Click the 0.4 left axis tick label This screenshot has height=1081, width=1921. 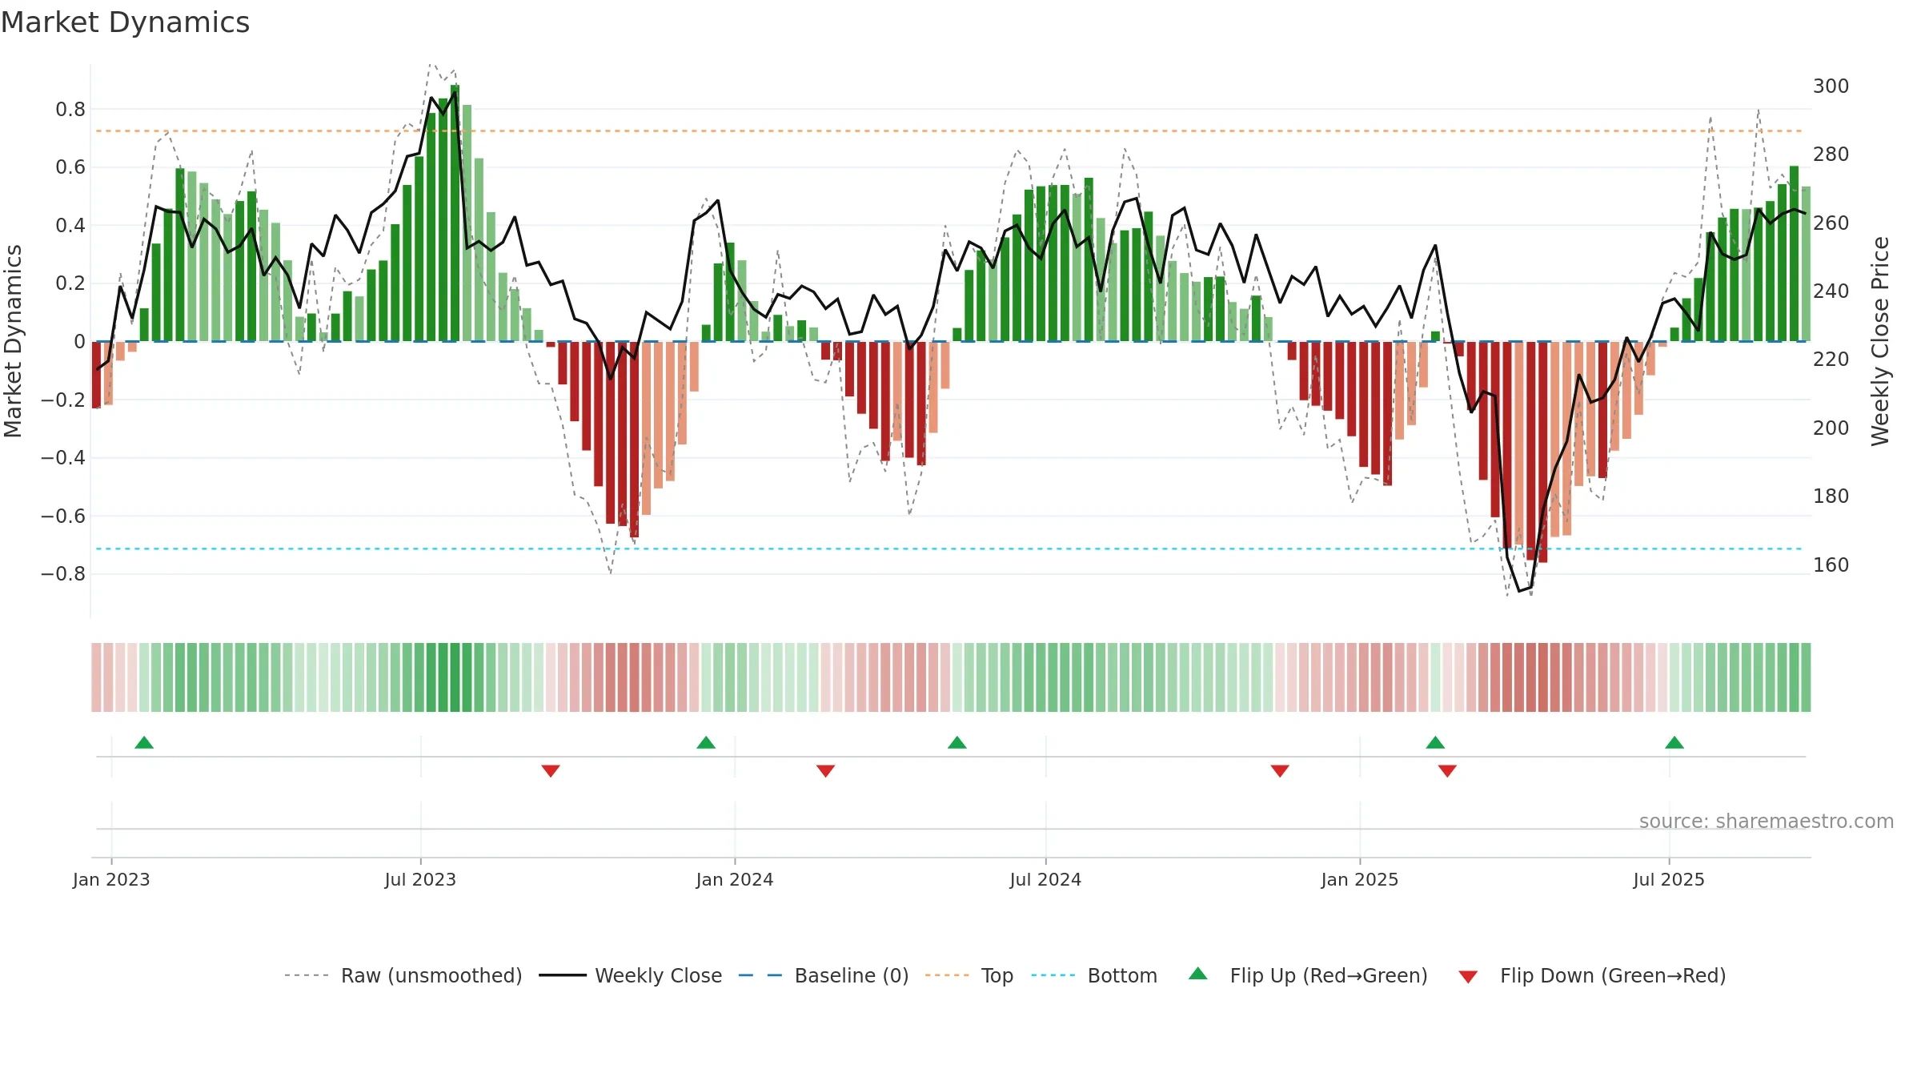point(70,226)
